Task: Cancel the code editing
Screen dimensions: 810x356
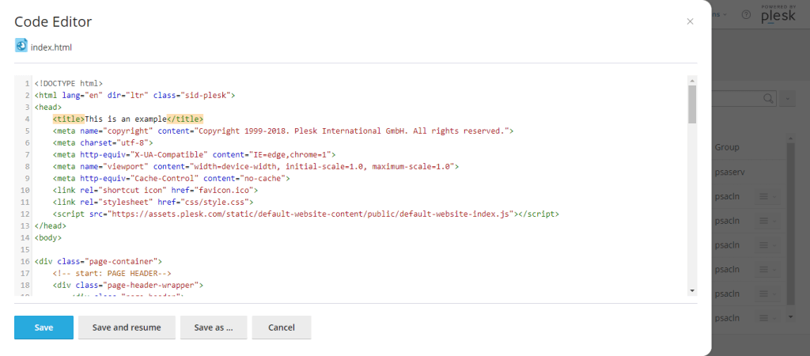Action: coord(282,328)
